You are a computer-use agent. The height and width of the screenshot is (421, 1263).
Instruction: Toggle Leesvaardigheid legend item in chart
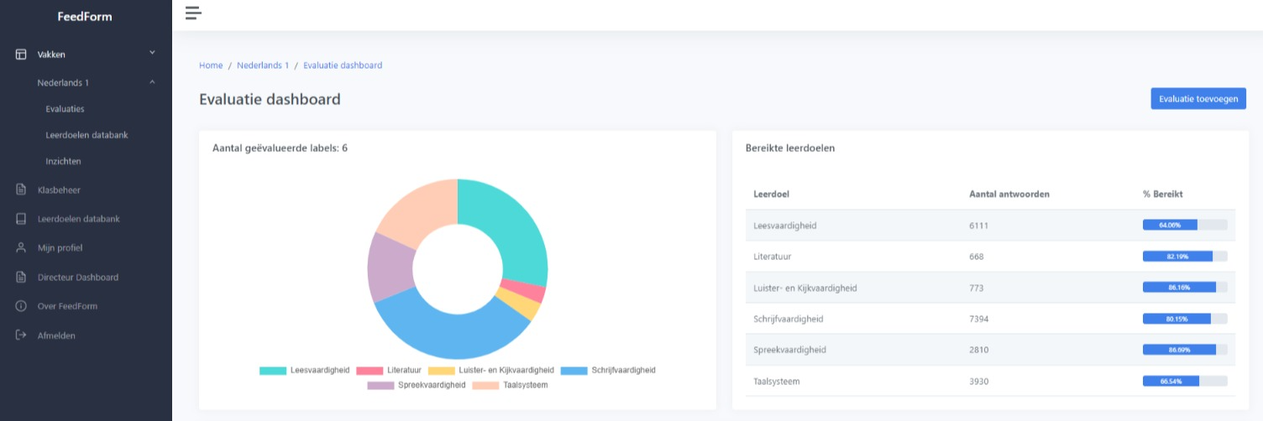[305, 370]
